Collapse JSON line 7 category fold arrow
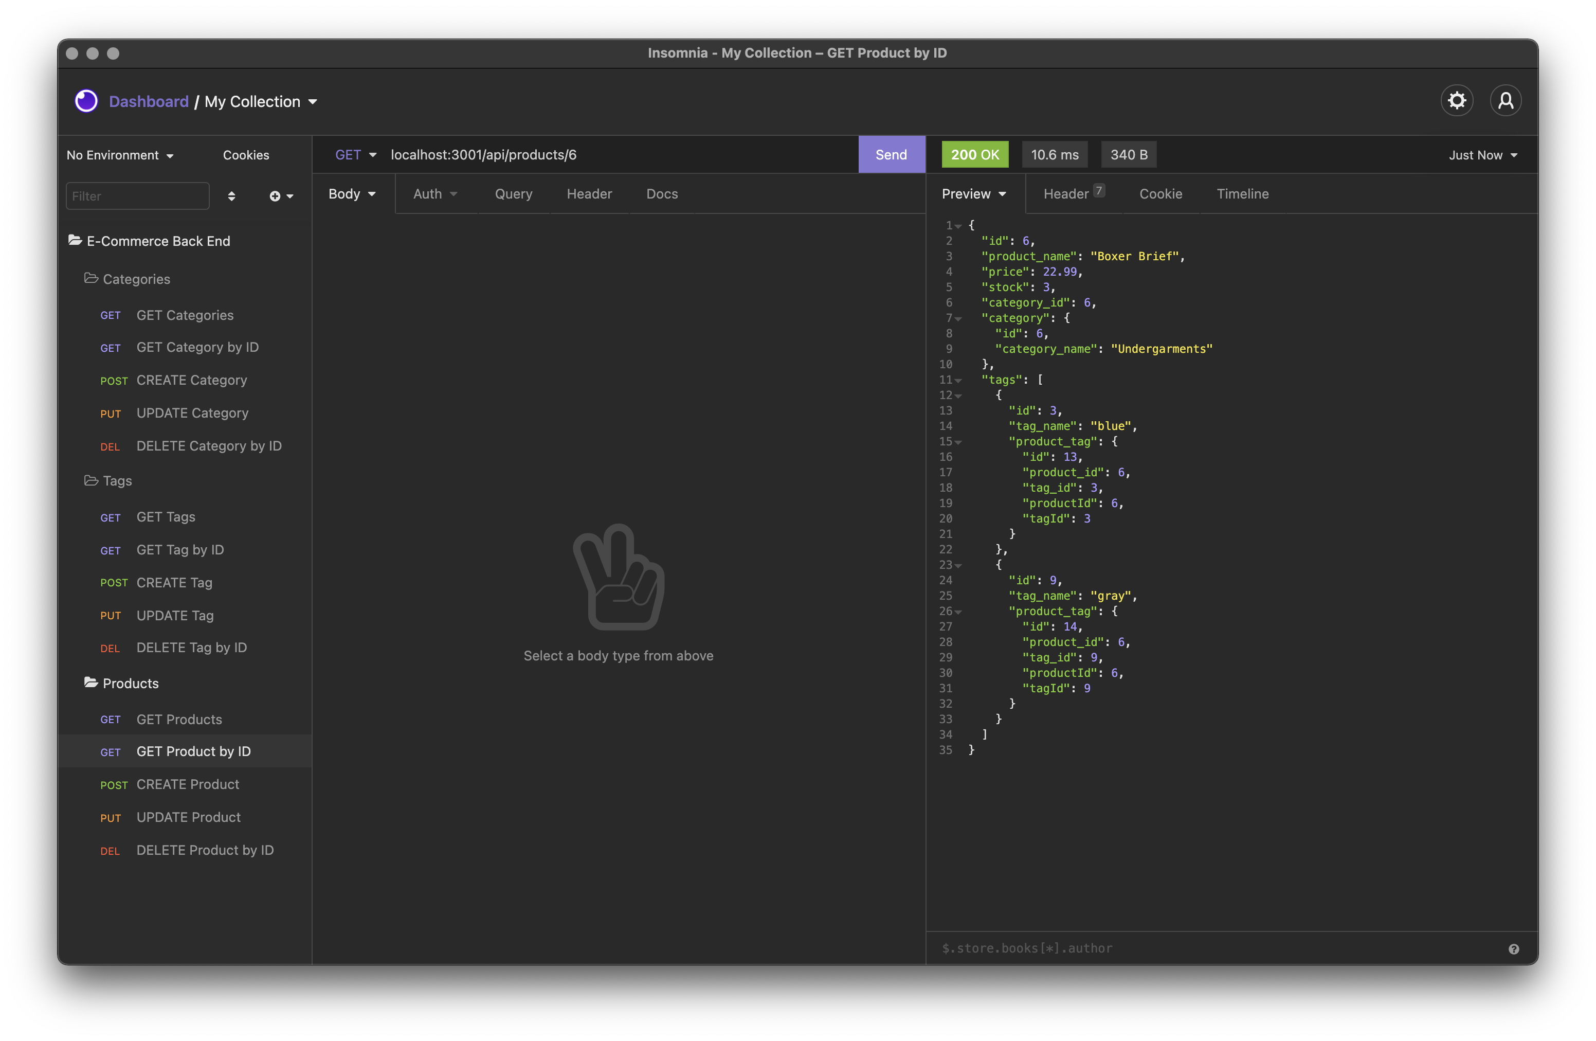This screenshot has height=1041, width=1596. (959, 318)
